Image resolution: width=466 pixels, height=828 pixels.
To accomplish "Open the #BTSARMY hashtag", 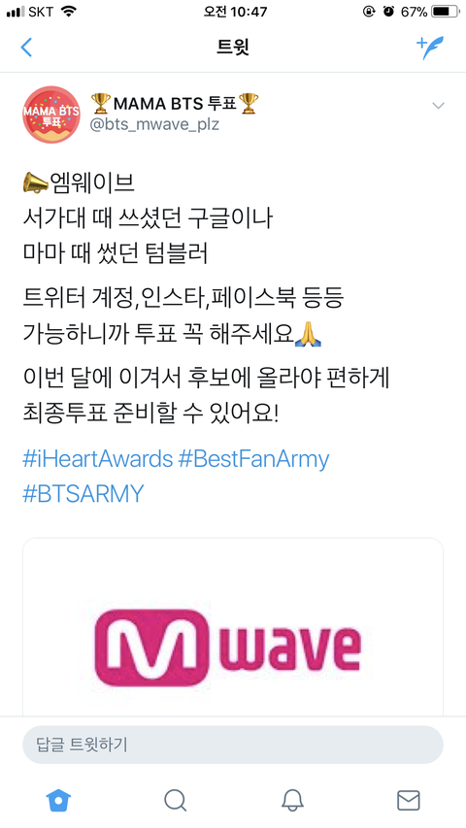I will click(x=83, y=493).
